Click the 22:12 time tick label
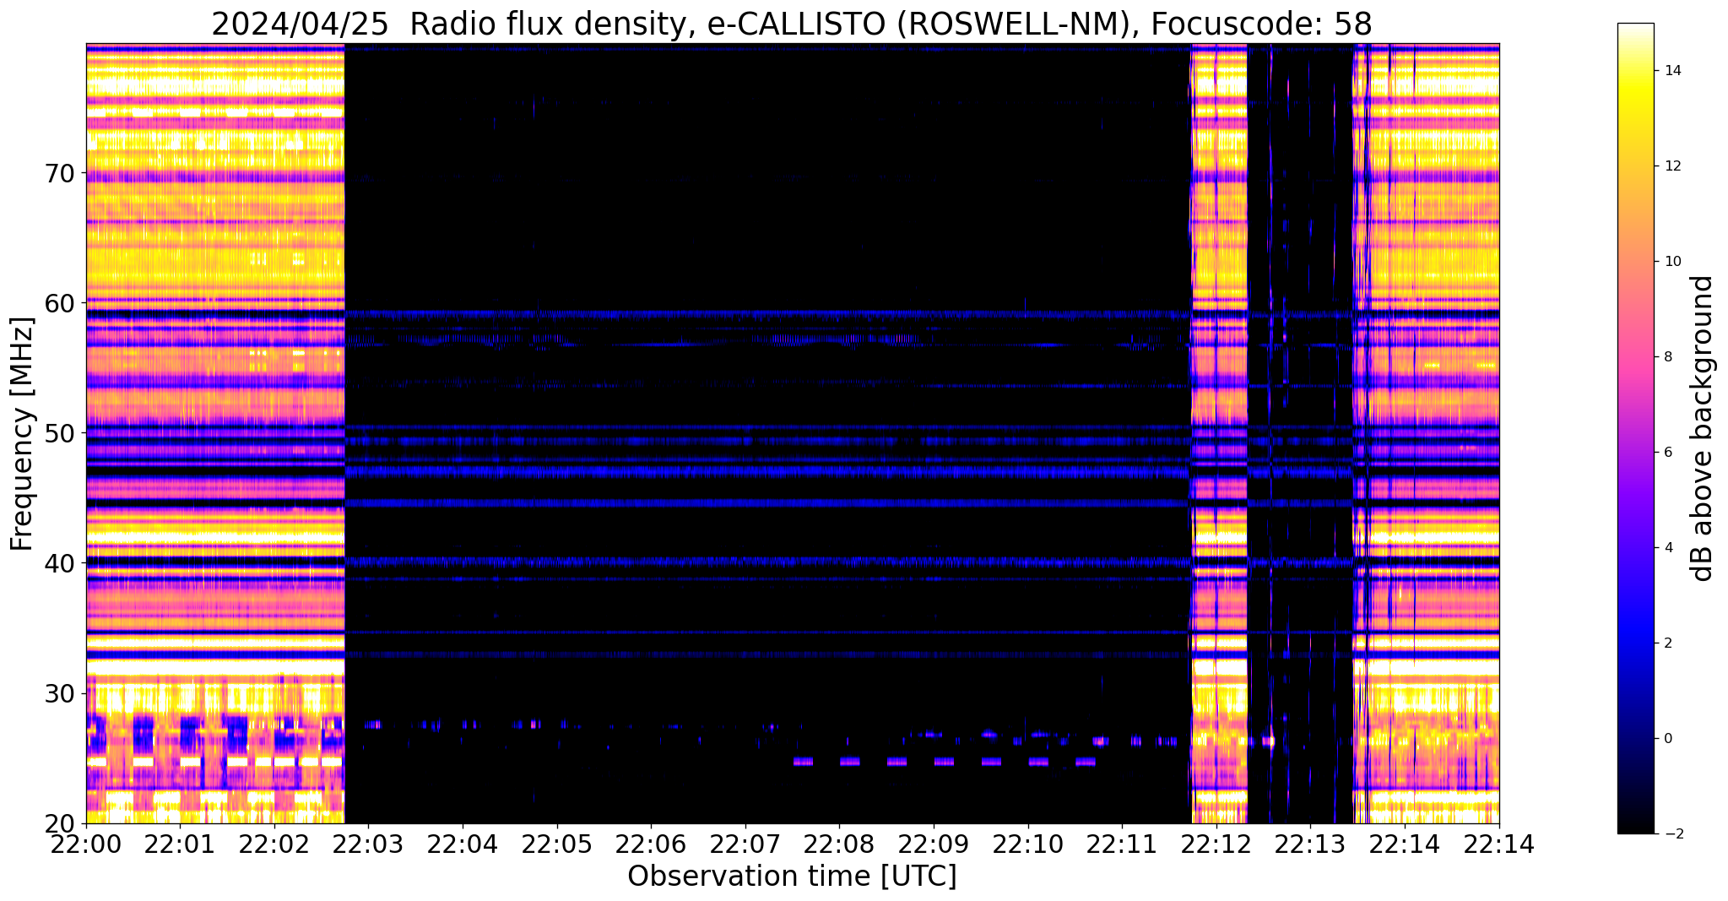The height and width of the screenshot is (901, 1728). coord(1216,844)
